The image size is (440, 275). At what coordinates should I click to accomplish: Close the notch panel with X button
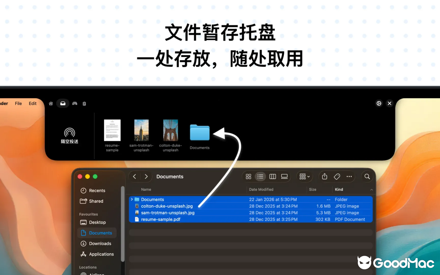(389, 103)
